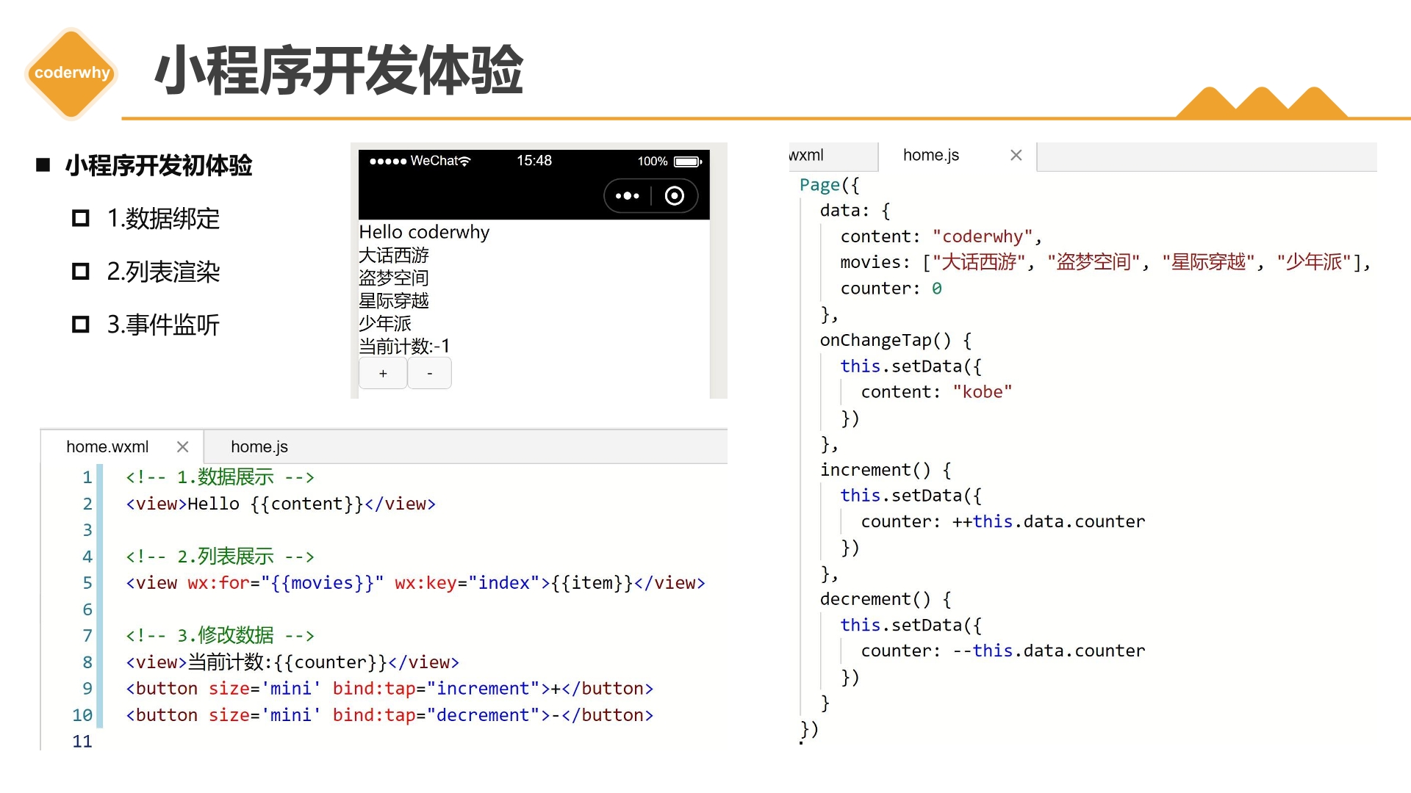Click the 100% battery percentage text
The image size is (1411, 793).
pyautogui.click(x=653, y=162)
